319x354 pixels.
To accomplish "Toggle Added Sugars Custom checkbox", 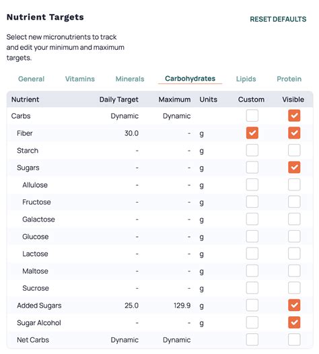I will (x=252, y=306).
